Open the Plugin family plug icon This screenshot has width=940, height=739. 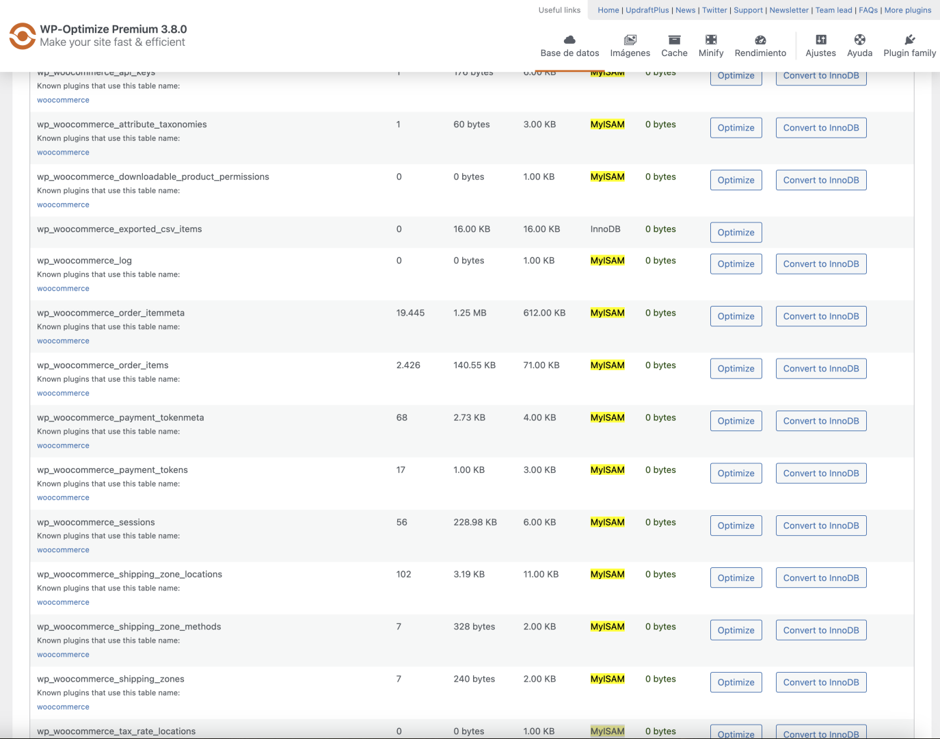910,40
